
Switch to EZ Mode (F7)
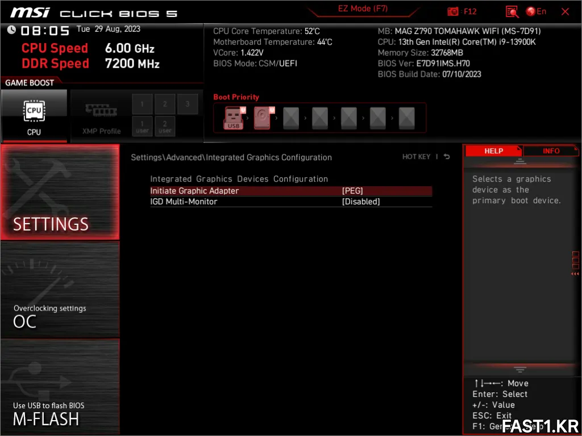pos(363,9)
